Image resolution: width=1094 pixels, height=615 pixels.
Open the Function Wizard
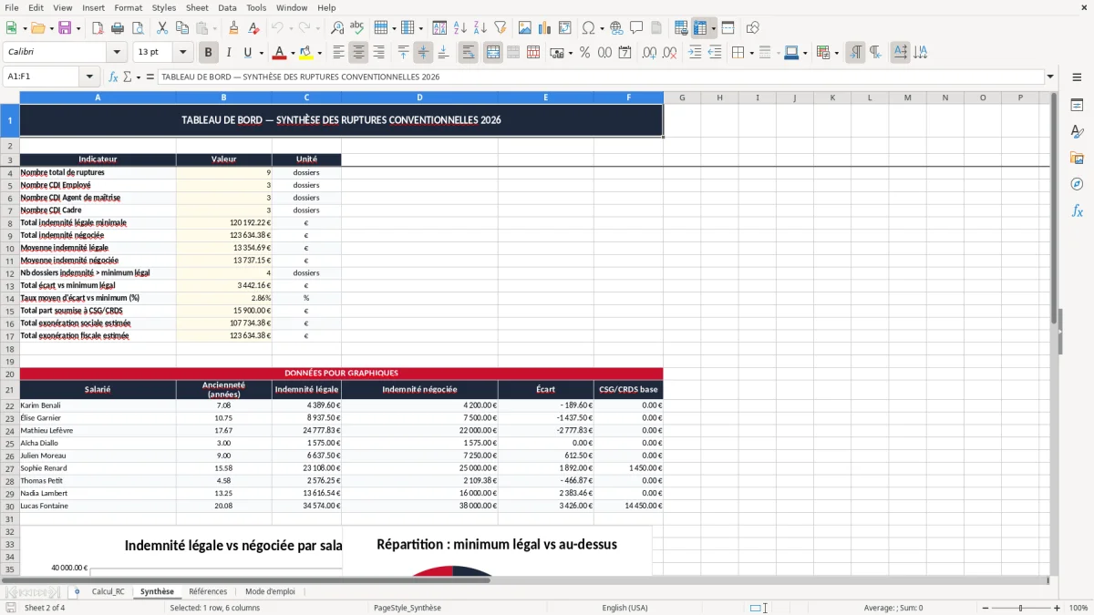pos(114,77)
